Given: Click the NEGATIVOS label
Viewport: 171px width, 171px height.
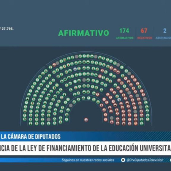Looking at the screenshot, I should [x=144, y=38].
